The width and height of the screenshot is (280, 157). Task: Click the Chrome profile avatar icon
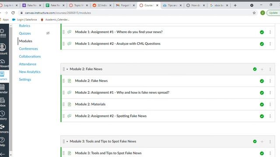click(262, 13)
